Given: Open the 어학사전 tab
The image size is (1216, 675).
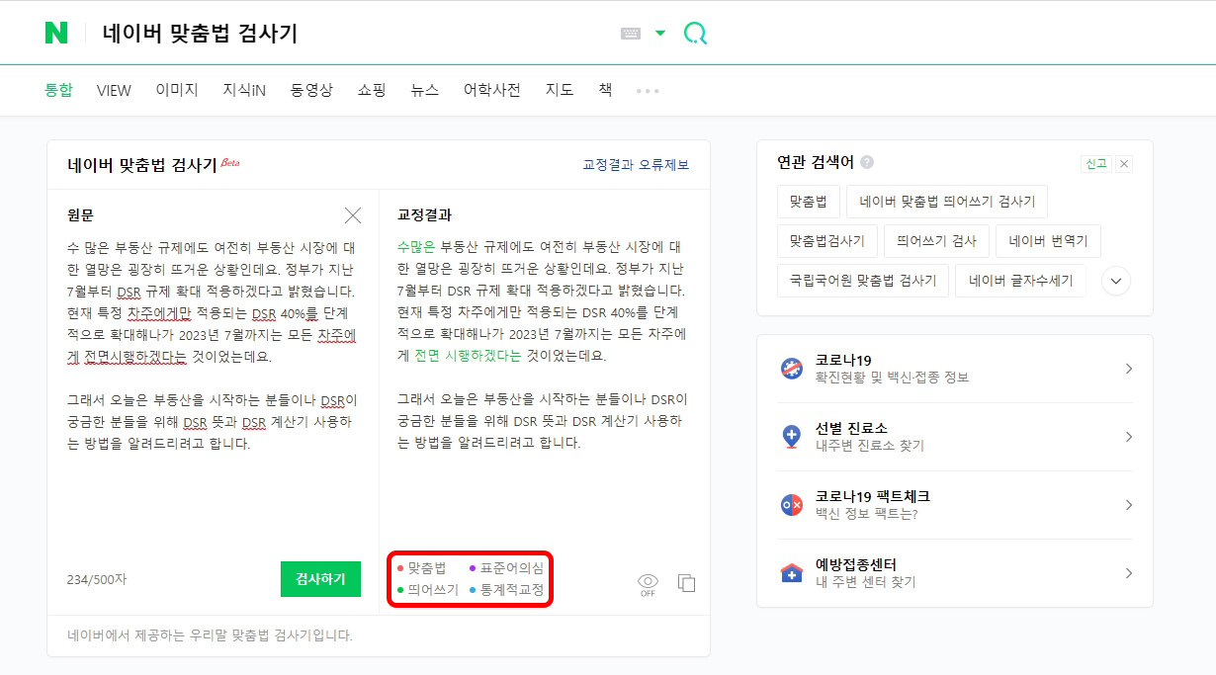Looking at the screenshot, I should tap(492, 90).
